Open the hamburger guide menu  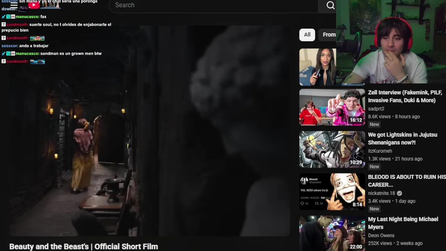[14, 5]
